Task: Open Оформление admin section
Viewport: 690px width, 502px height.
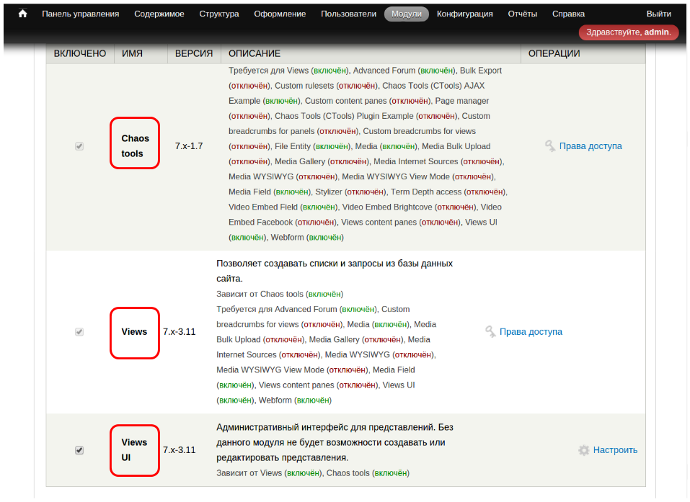Action: 280,14
